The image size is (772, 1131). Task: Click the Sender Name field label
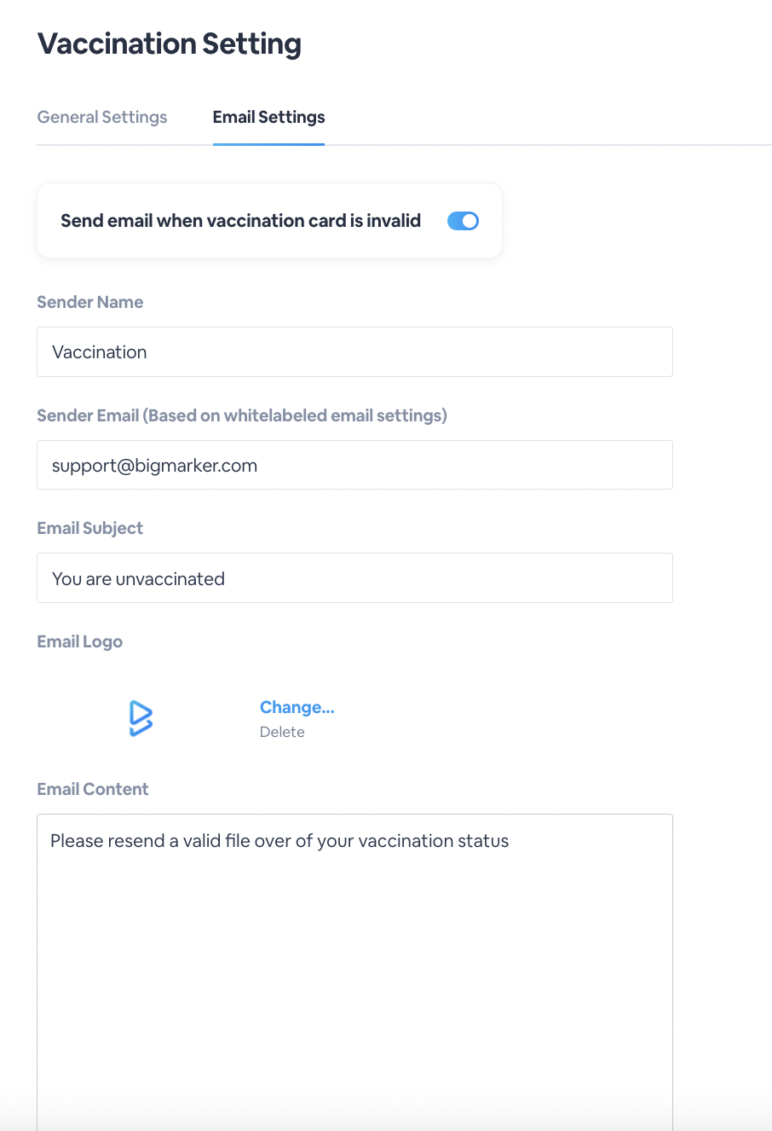click(90, 302)
